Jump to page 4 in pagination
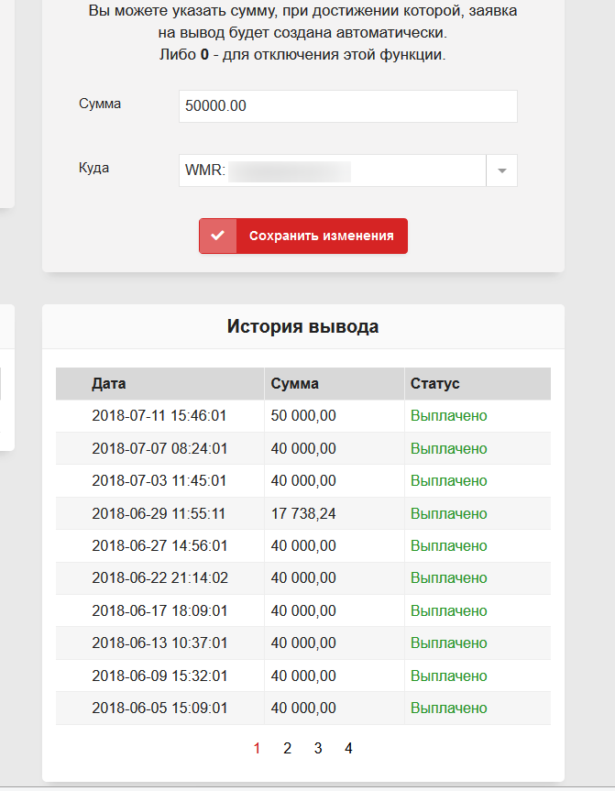The height and width of the screenshot is (791, 615). 348,749
